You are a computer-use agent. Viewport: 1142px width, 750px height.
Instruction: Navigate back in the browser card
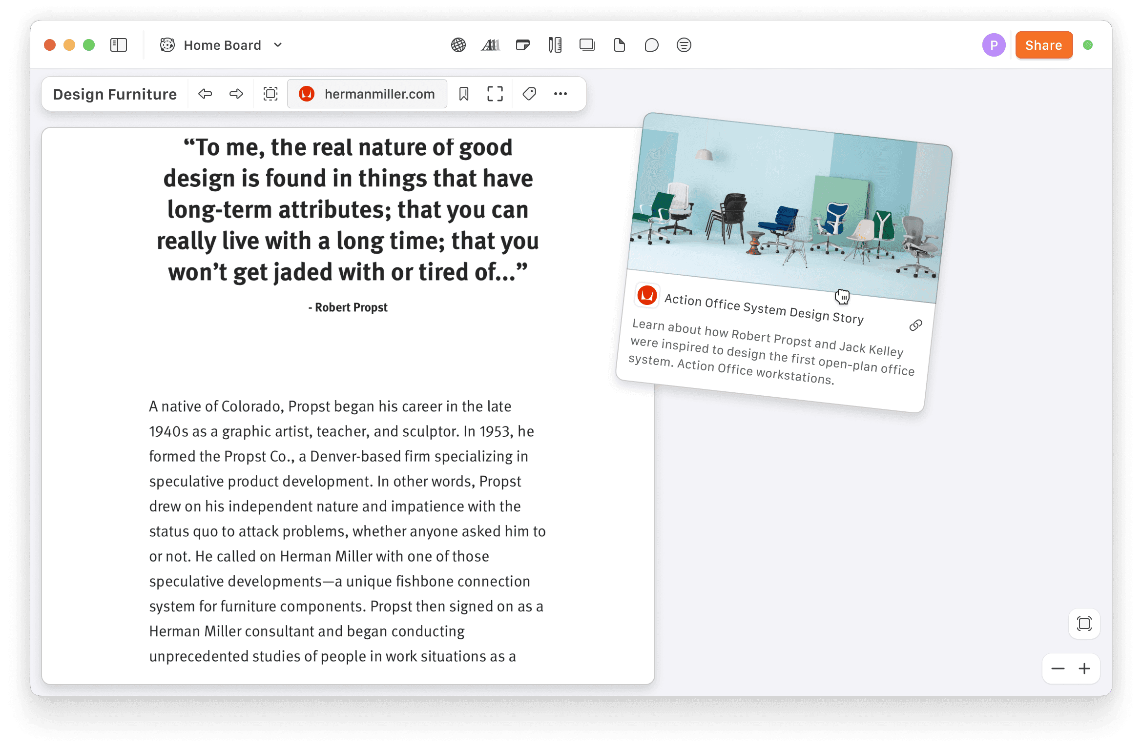(205, 94)
